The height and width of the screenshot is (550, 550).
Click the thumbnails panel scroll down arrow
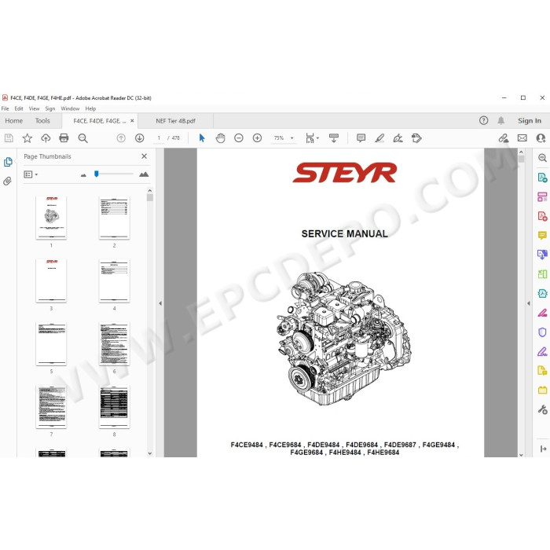[150, 453]
